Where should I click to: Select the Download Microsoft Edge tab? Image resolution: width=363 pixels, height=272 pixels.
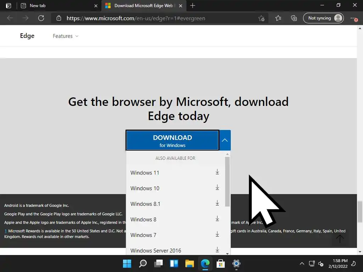[144, 6]
